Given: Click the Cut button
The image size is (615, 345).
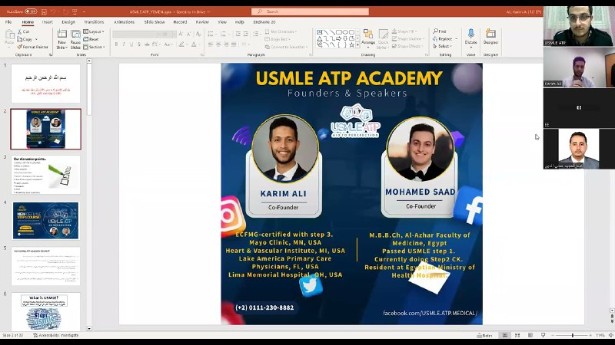Looking at the screenshot, I should (x=24, y=31).
